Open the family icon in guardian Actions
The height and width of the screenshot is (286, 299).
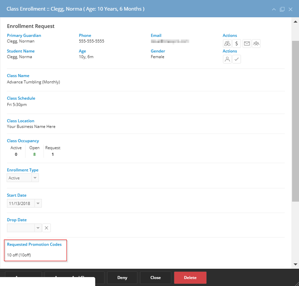coord(227,43)
